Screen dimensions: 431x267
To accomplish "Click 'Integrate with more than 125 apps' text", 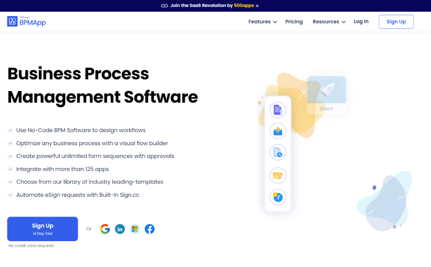I will pos(62,169).
